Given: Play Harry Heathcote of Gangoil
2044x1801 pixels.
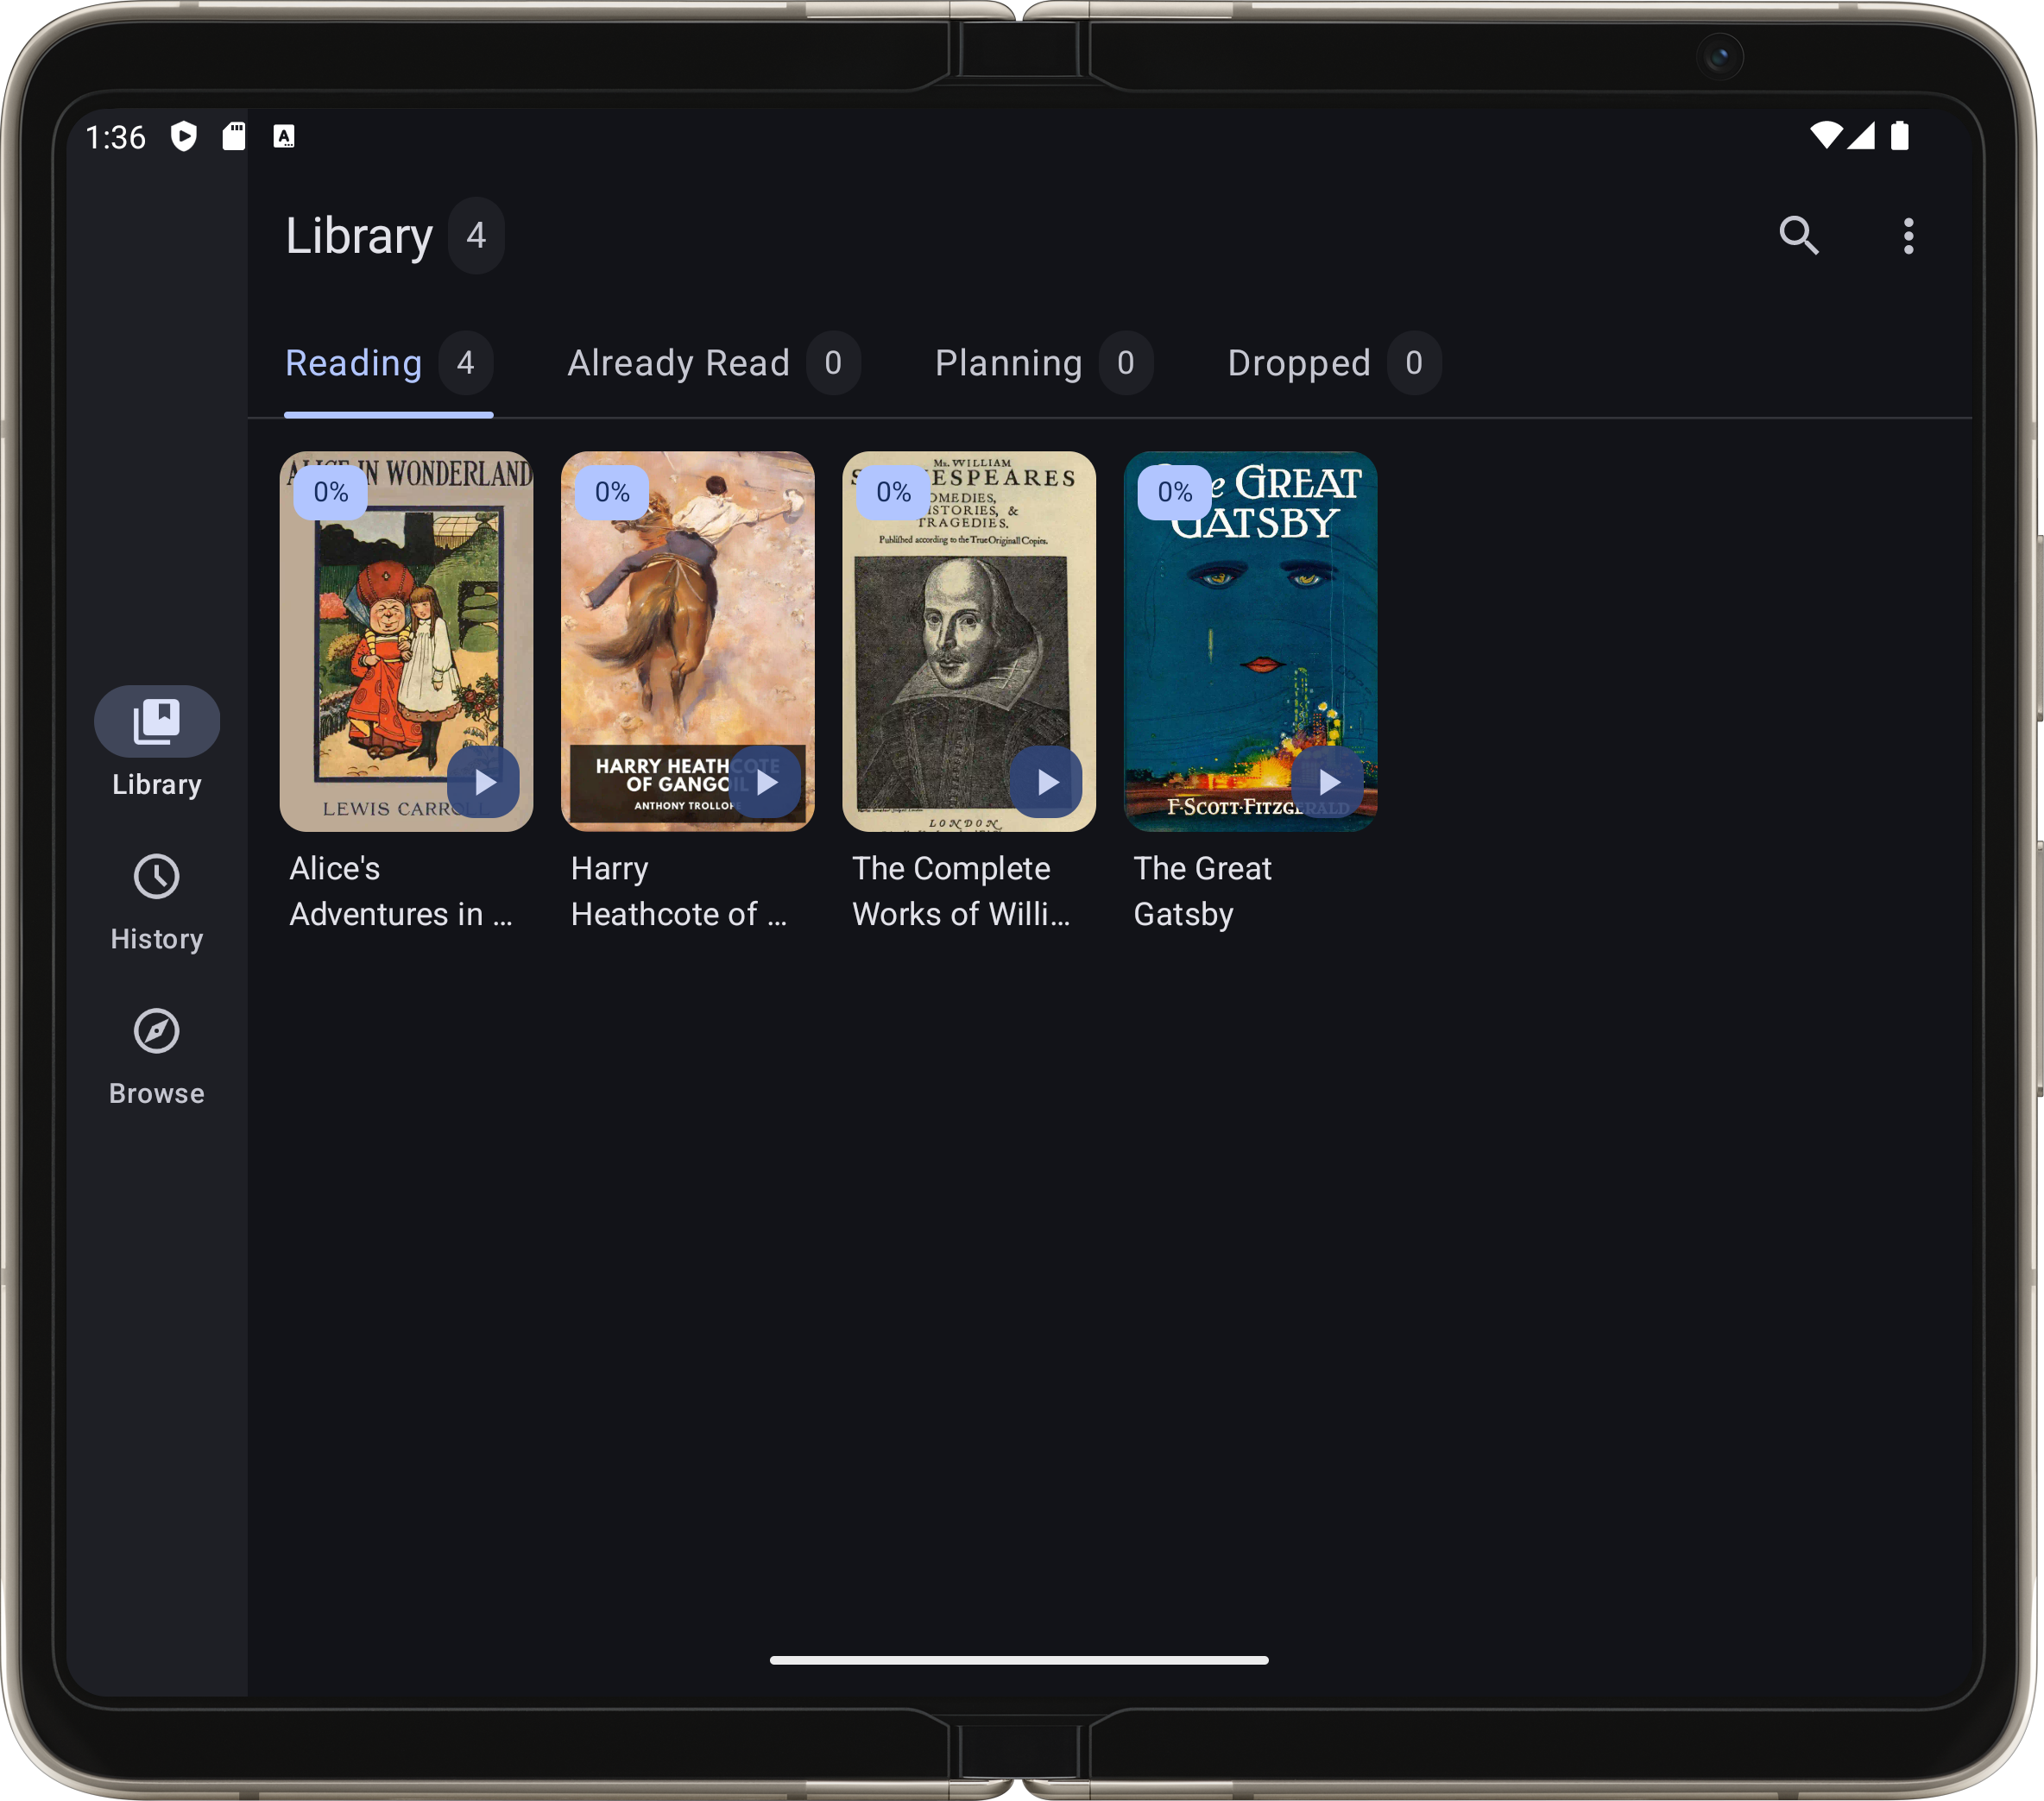Looking at the screenshot, I should pos(765,782).
